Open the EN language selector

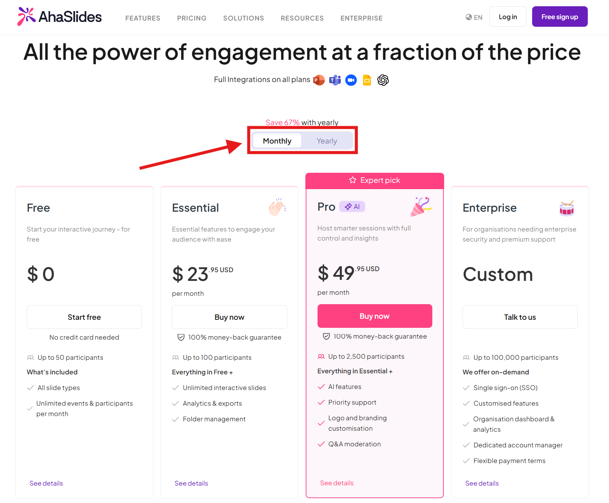474,17
